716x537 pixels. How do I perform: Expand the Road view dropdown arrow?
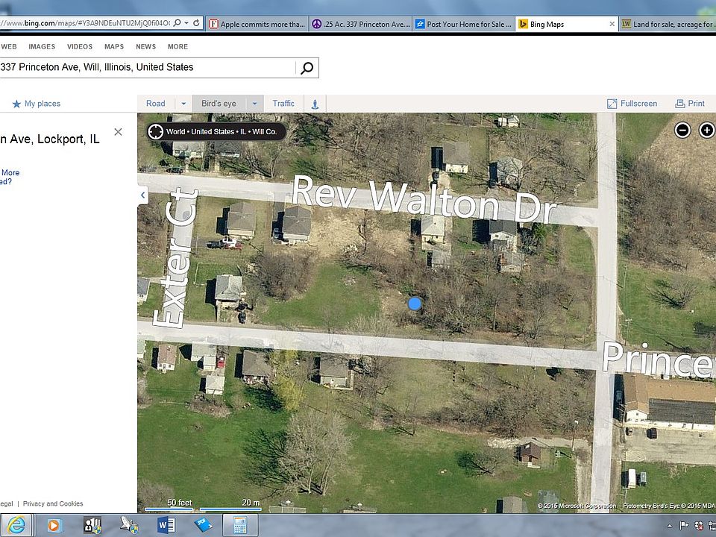pyautogui.click(x=183, y=104)
